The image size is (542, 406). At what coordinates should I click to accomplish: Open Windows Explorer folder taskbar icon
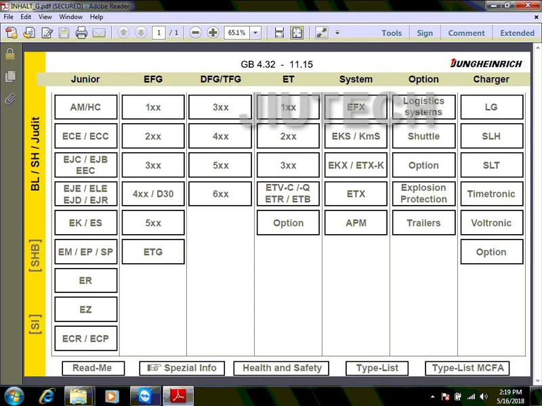coord(79,396)
